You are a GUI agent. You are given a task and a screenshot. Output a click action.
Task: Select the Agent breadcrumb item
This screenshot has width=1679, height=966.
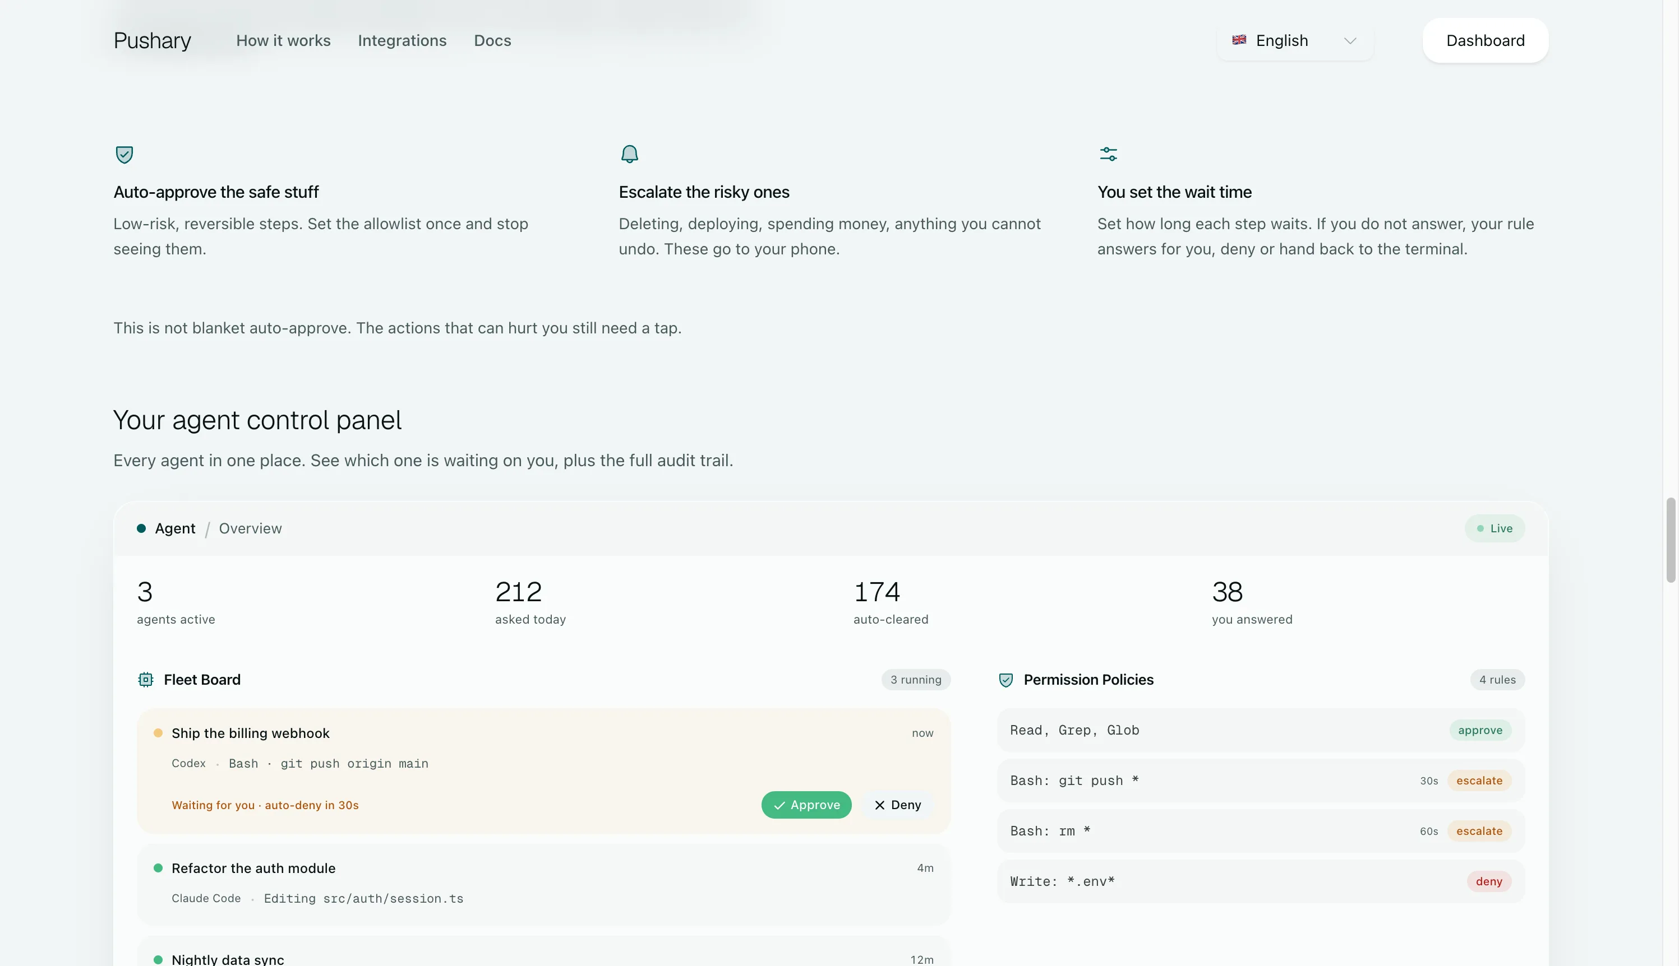click(x=174, y=529)
